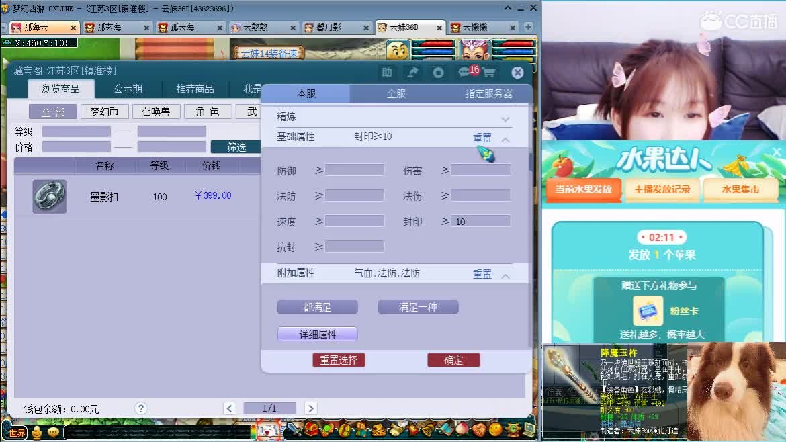
Task: Click the 墨影扣 item thumbnail
Action: click(49, 196)
